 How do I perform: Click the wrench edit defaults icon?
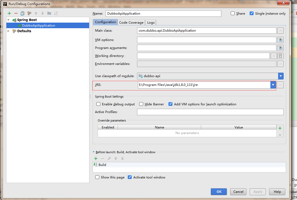[x=29, y=13]
